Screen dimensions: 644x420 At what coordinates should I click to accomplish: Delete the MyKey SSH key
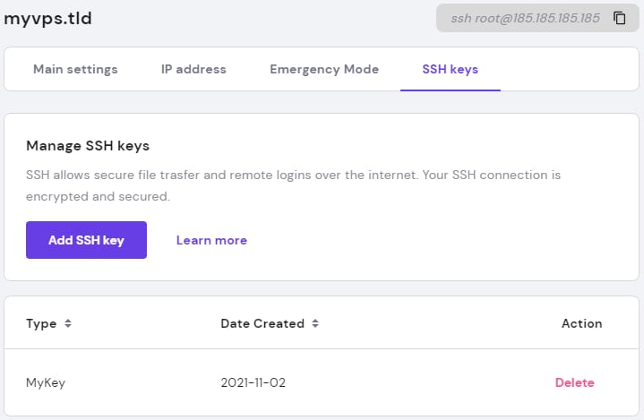[574, 382]
